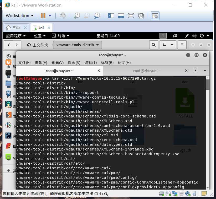Toggle console view icon in VMware toolbar
The height and width of the screenshot is (199, 216).
[x=155, y=16]
